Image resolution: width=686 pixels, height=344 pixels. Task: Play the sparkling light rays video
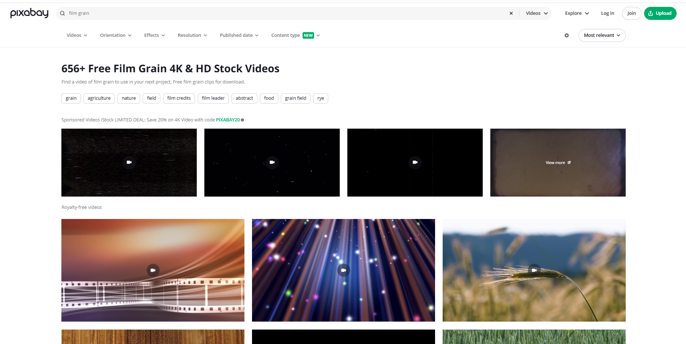tap(343, 270)
